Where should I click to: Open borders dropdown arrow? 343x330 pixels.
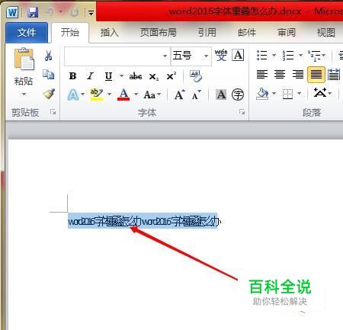(x=300, y=94)
